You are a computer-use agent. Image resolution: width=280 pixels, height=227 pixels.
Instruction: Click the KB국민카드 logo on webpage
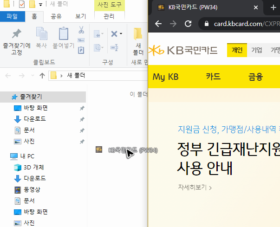click(x=183, y=50)
